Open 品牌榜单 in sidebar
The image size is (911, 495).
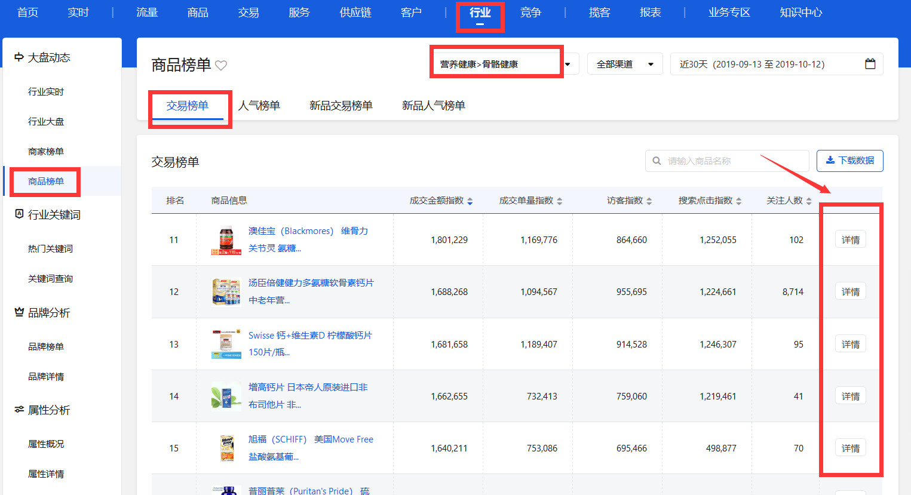[46, 346]
